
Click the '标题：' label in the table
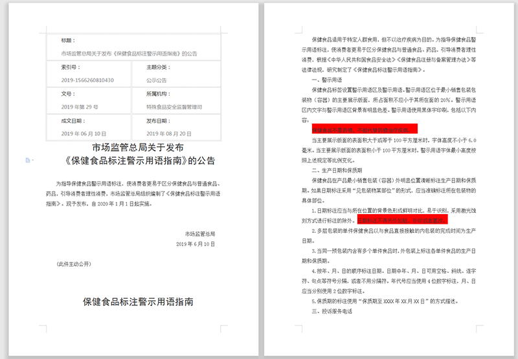point(68,41)
